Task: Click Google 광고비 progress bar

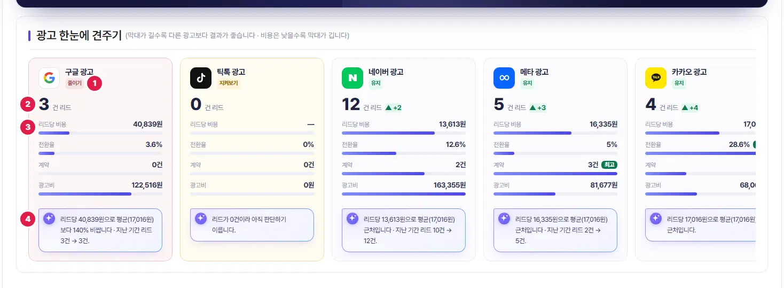Action: point(100,194)
